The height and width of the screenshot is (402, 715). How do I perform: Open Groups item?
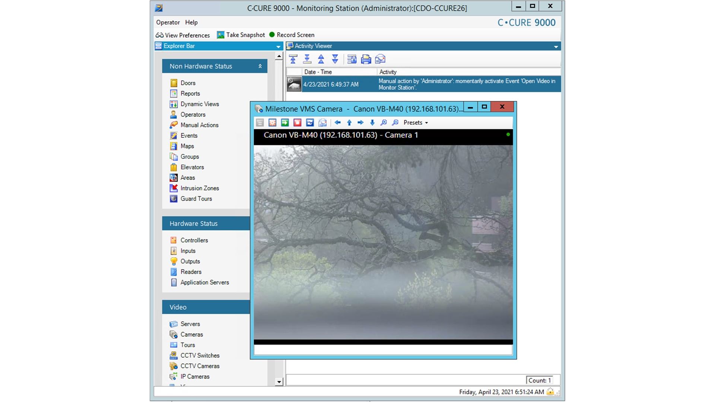tap(184, 157)
